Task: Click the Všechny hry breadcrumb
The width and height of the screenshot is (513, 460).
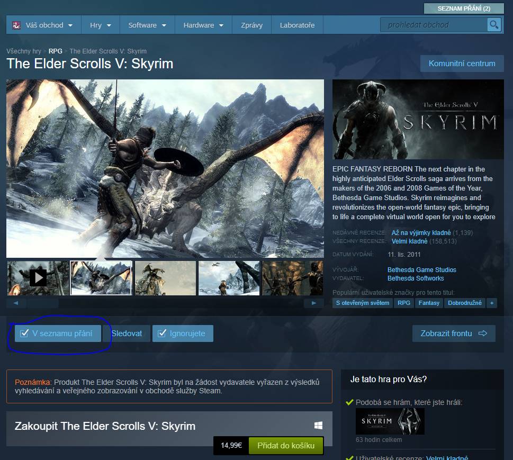Action: [24, 51]
